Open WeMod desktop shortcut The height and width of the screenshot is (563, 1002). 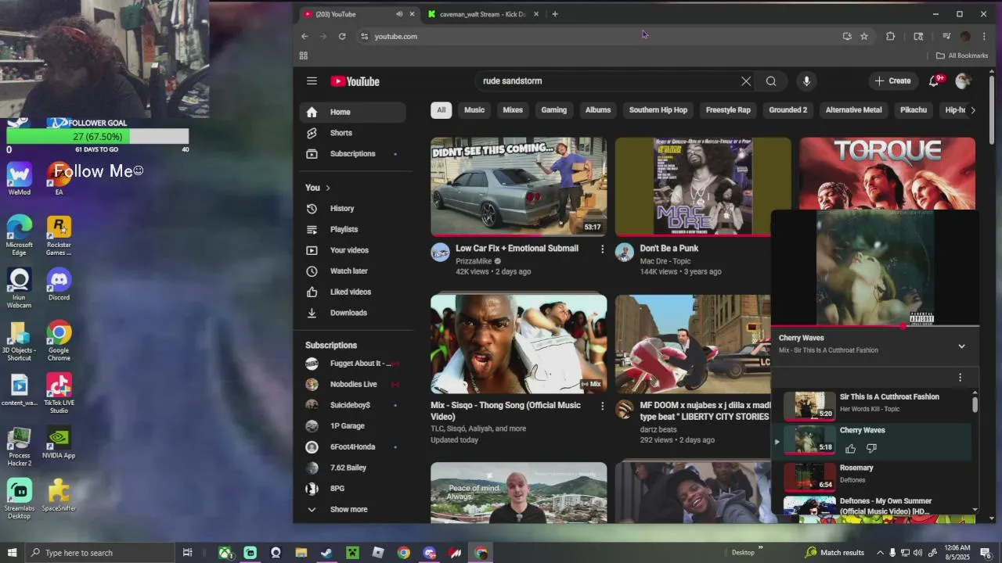(19, 178)
